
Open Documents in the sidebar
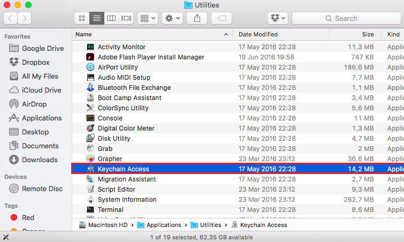pos(34,146)
